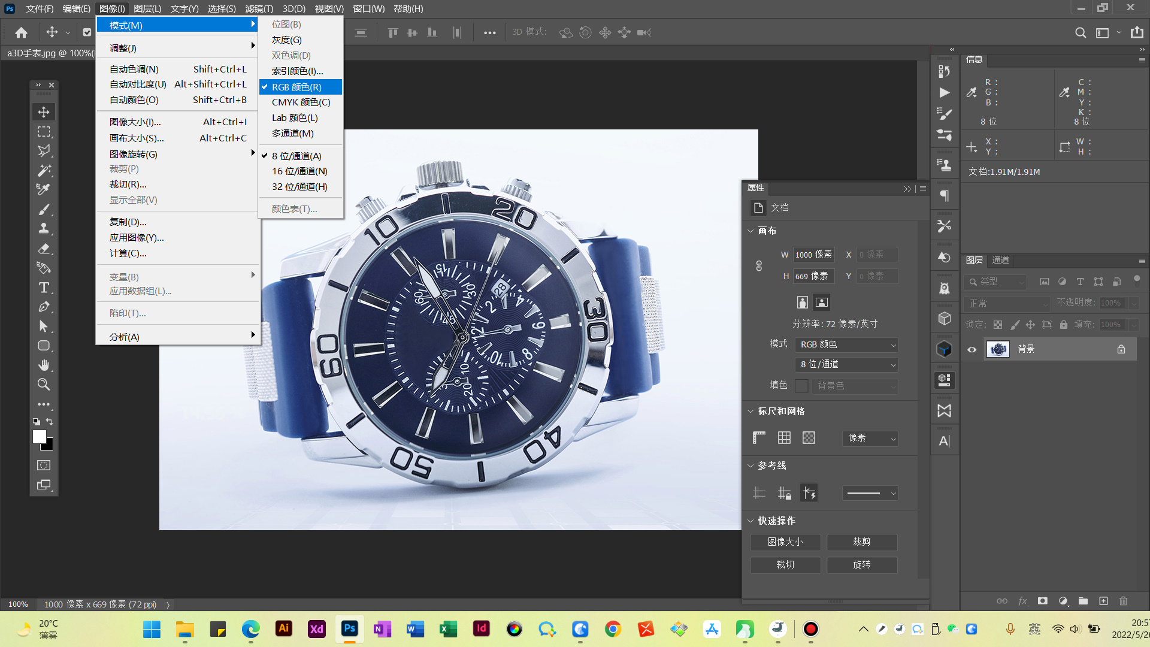Select the Eraser tool

[x=44, y=249]
